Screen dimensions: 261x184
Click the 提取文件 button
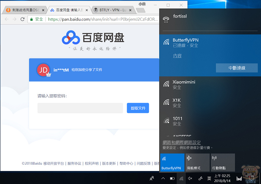coord(138,108)
